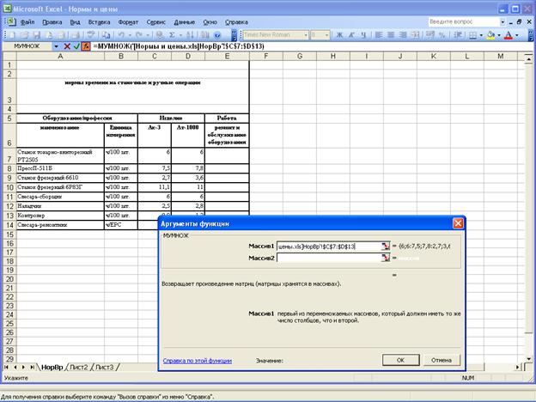This screenshot has width=536, height=402.
Task: Open the Данные menu
Action: tap(184, 21)
